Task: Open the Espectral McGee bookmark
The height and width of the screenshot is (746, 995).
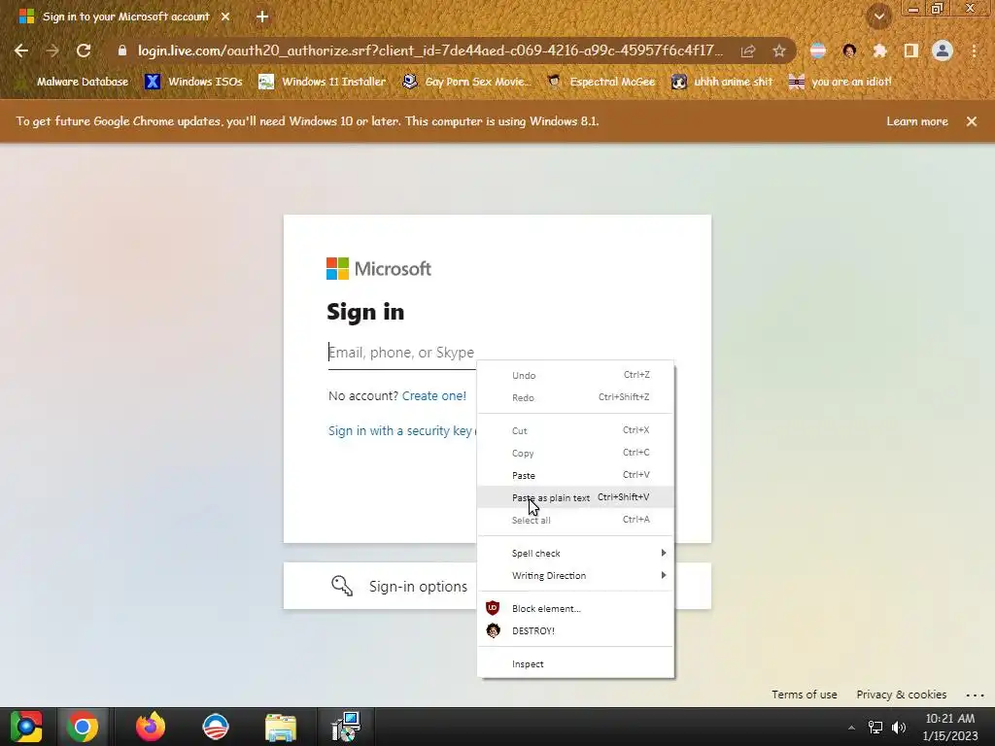Action: coord(600,82)
